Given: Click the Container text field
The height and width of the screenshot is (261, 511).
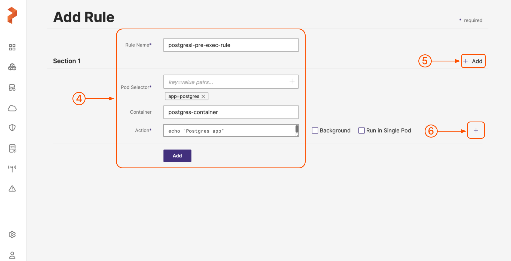Looking at the screenshot, I should coord(231,112).
